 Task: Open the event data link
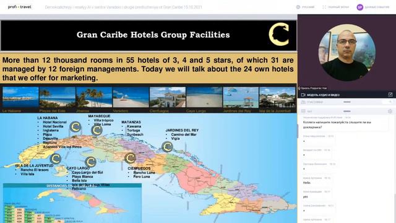coord(377,7)
